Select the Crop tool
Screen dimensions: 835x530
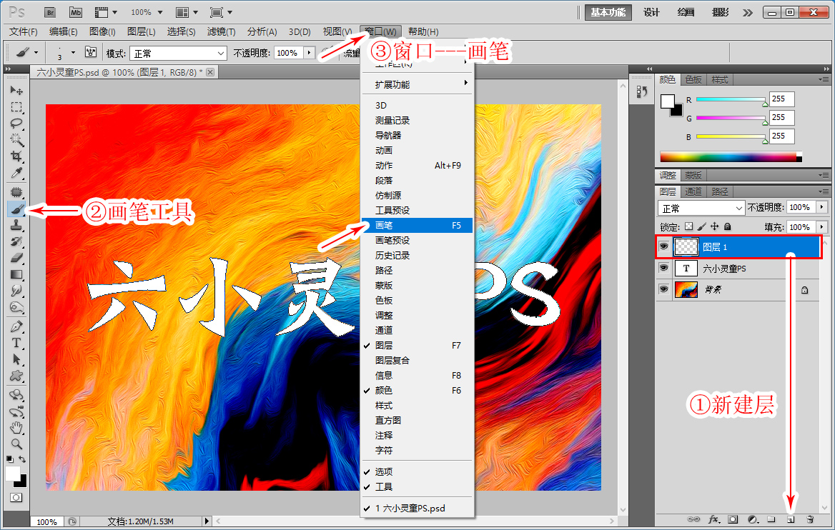(x=16, y=156)
